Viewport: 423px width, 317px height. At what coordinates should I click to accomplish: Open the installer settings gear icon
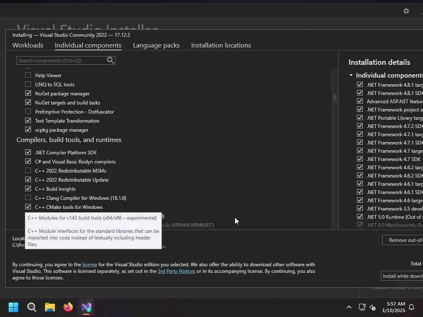(406, 11)
